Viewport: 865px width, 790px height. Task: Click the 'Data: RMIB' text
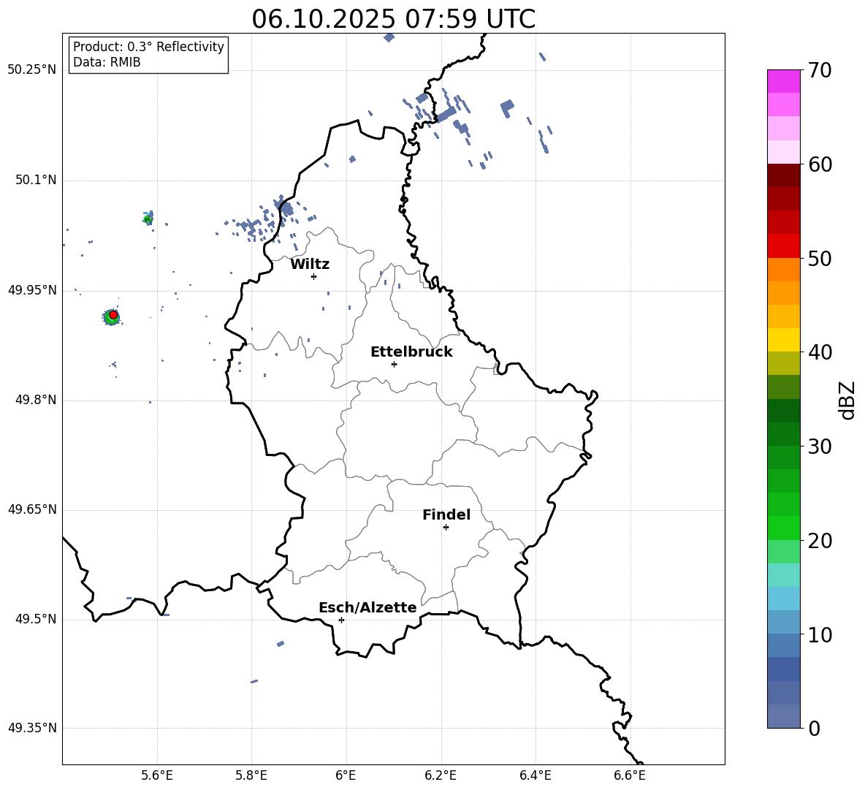[107, 62]
